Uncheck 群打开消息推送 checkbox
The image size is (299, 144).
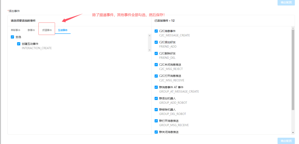point(156,121)
